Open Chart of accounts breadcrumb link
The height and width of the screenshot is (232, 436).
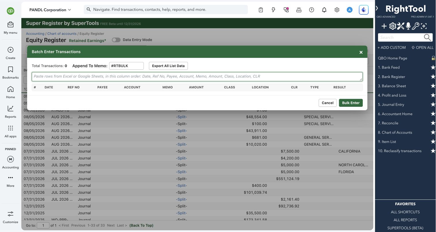pos(62,34)
